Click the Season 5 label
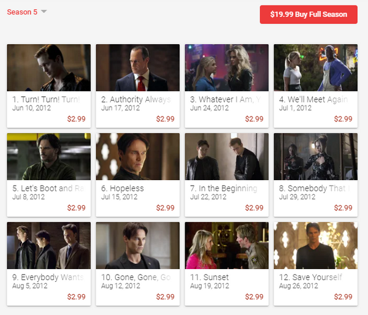Screen dimensions: 368x315 coord(22,12)
